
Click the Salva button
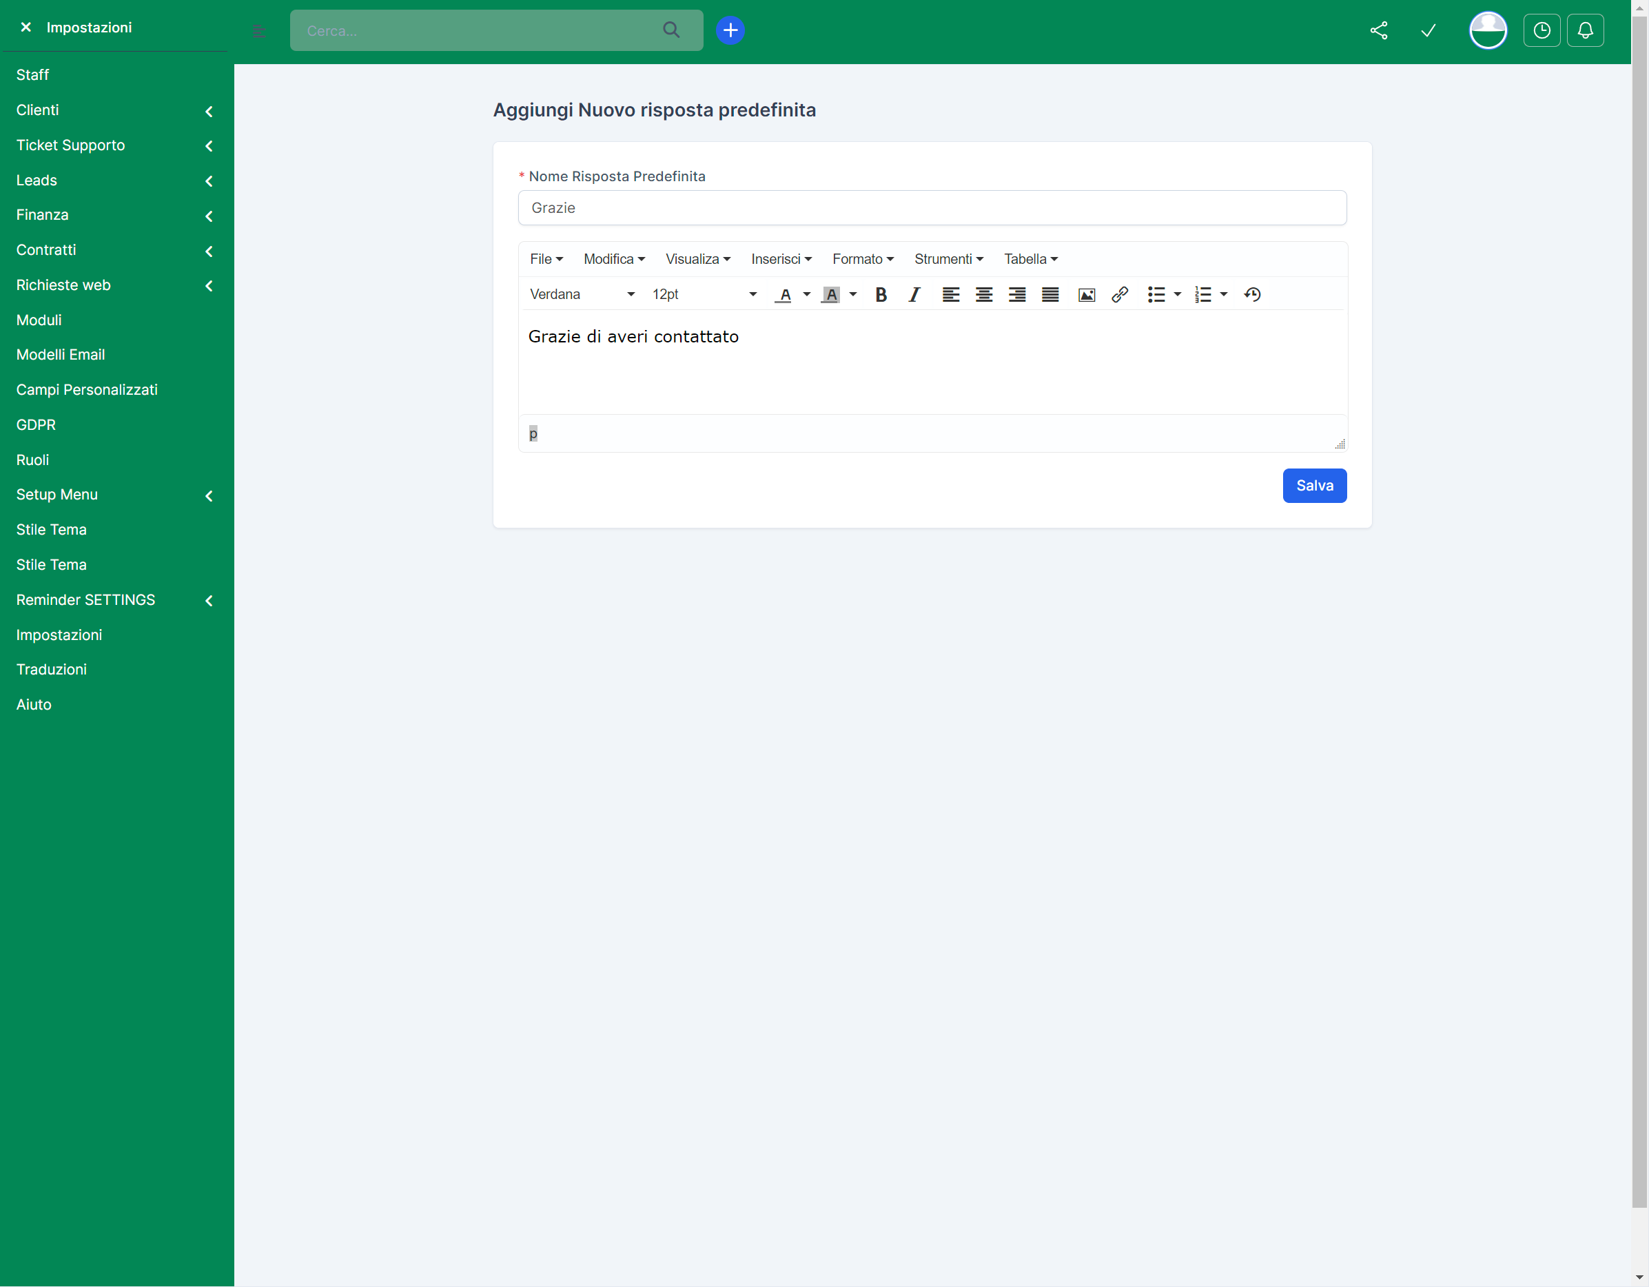coord(1314,485)
